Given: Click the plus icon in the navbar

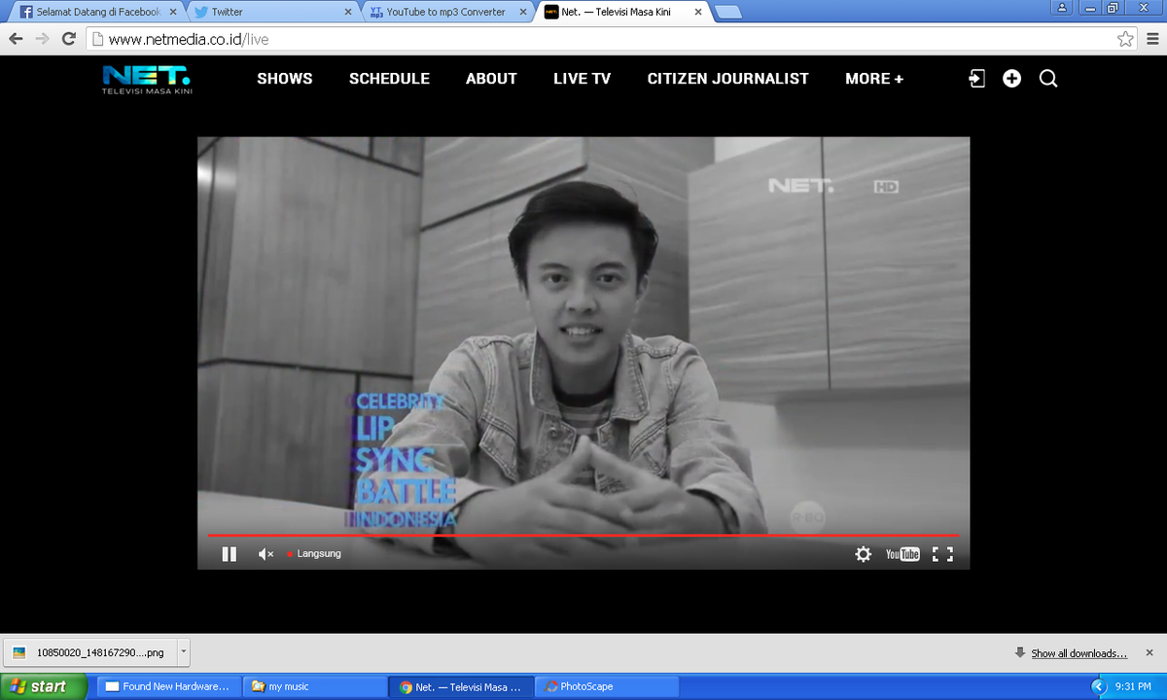Looking at the screenshot, I should click(1011, 78).
